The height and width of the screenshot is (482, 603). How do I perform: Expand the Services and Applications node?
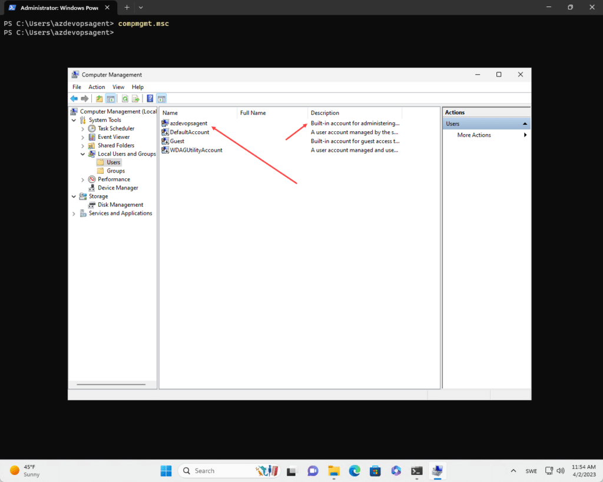pyautogui.click(x=74, y=213)
